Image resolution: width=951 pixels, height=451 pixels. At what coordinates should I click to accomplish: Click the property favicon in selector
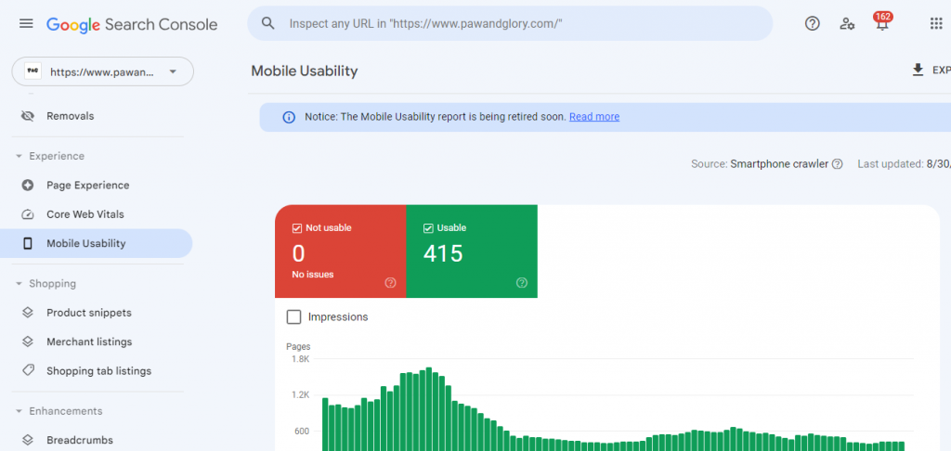(x=33, y=71)
